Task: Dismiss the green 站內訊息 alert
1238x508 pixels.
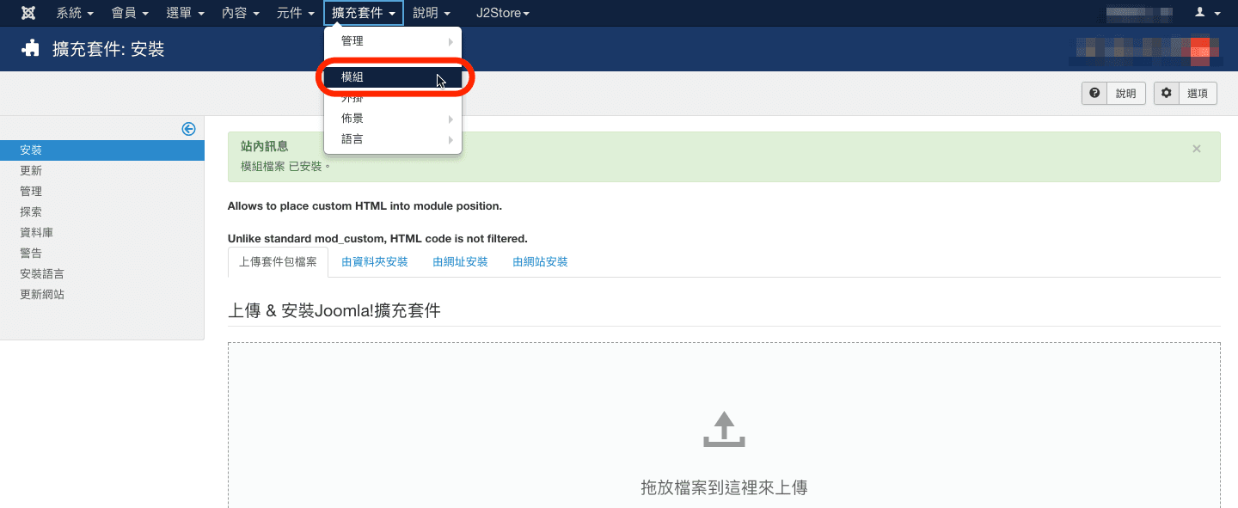Action: click(x=1196, y=149)
